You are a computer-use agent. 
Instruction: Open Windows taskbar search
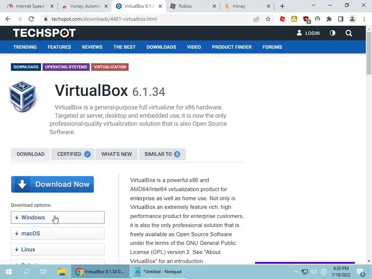(26, 272)
